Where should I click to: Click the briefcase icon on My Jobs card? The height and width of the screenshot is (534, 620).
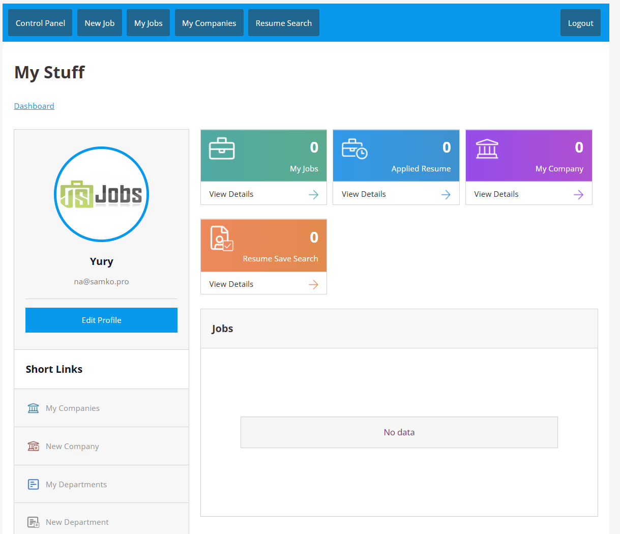click(222, 149)
